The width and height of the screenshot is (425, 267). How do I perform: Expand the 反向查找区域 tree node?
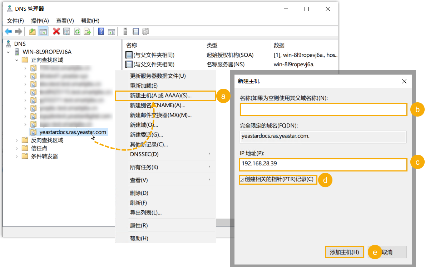[17, 140]
